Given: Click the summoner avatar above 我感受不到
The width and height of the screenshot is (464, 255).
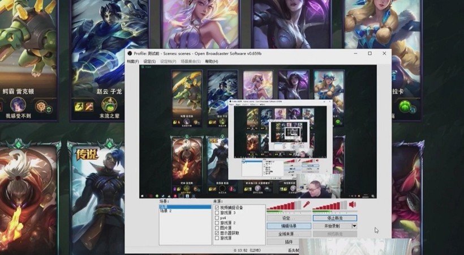Looking at the screenshot, I should coord(18,105).
